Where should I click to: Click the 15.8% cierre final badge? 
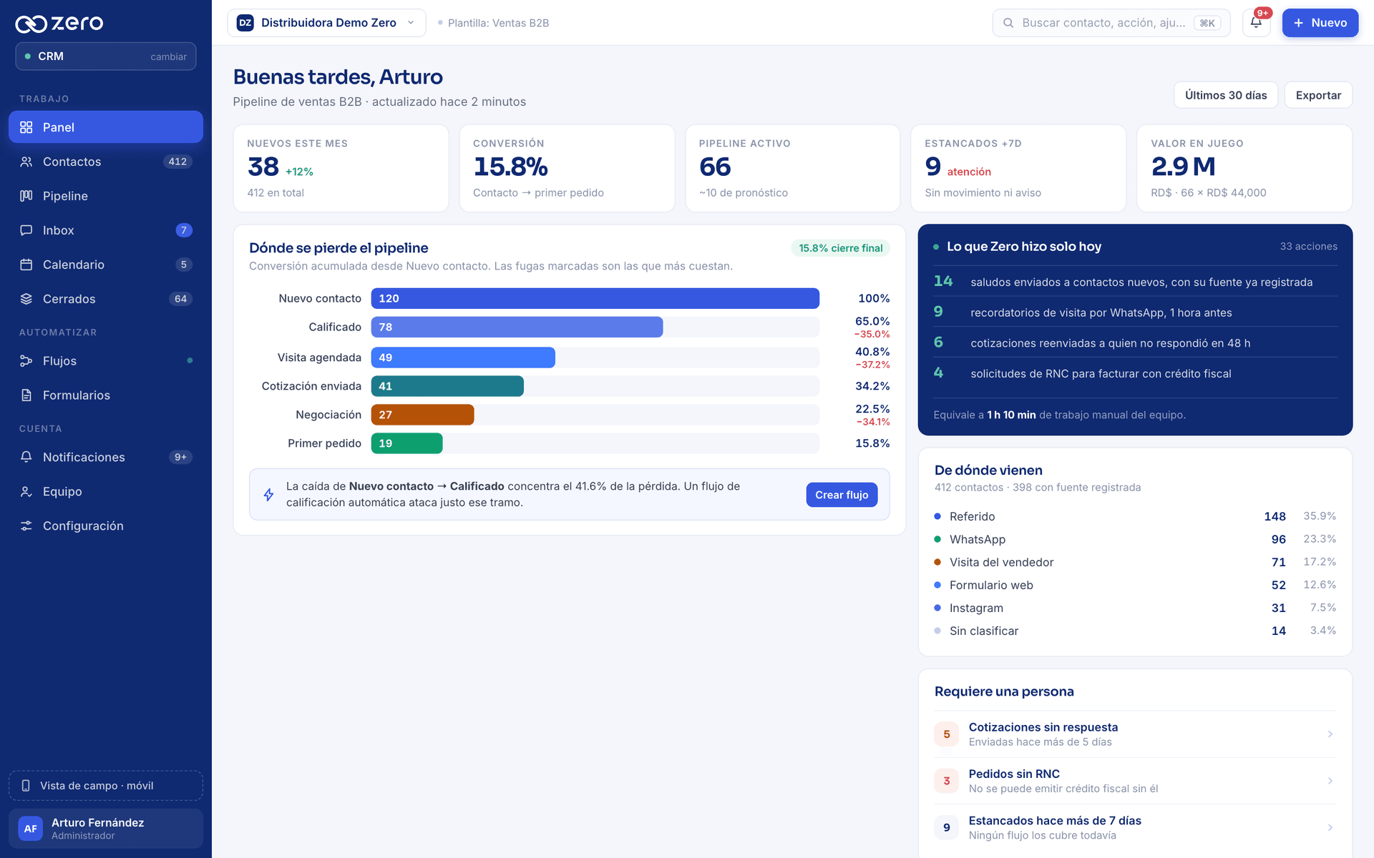click(x=840, y=248)
